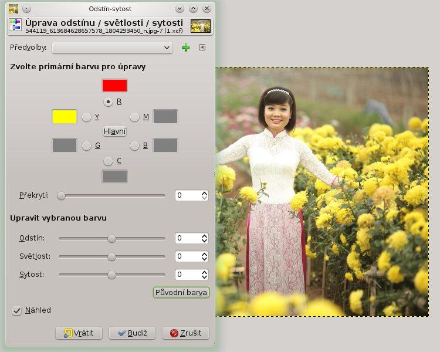Click the Vrátit reset button
The height and width of the screenshot is (352, 440).
point(79,333)
